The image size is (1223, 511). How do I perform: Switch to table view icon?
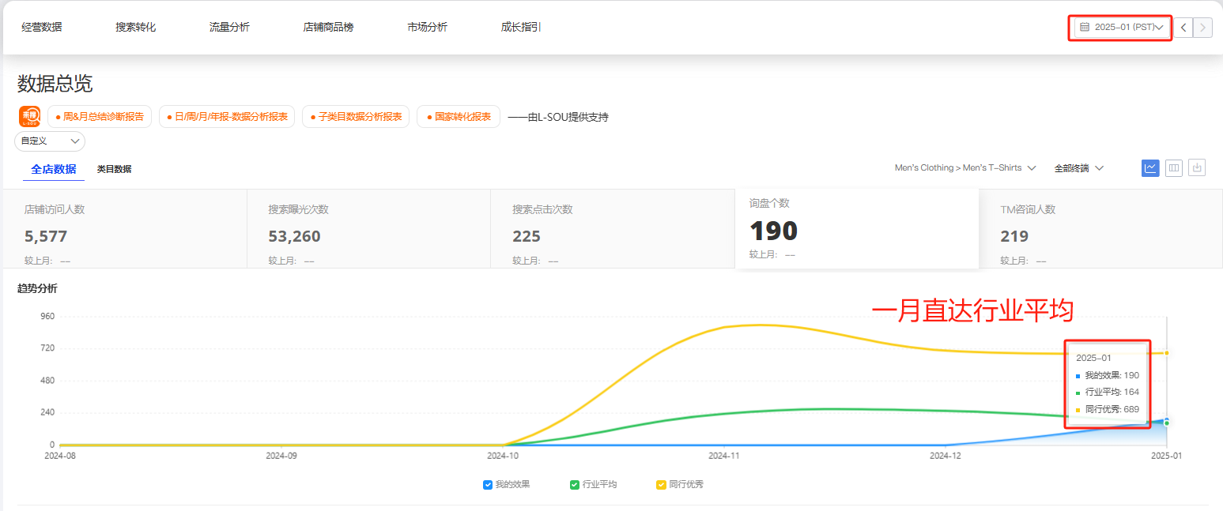pos(1174,167)
